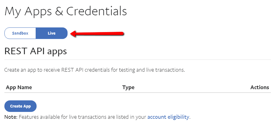
Task: Click the Create App button
Action: pos(20,106)
